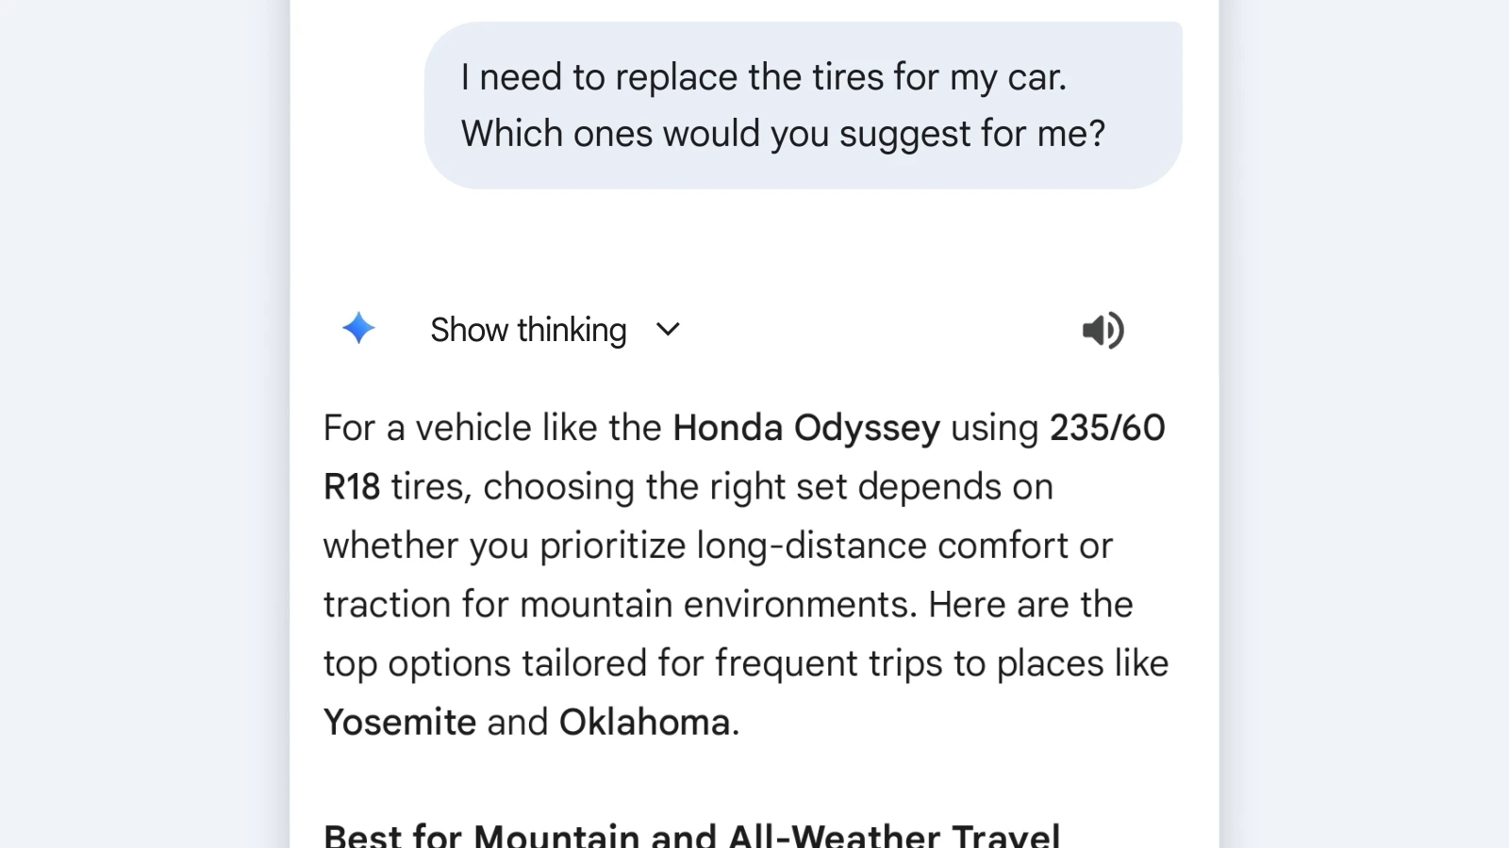Click the bold "Oklahoma" text
1509x848 pixels.
(x=644, y=723)
